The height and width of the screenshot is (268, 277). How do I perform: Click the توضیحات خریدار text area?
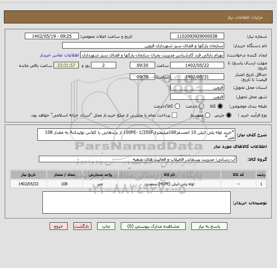[136, 203]
